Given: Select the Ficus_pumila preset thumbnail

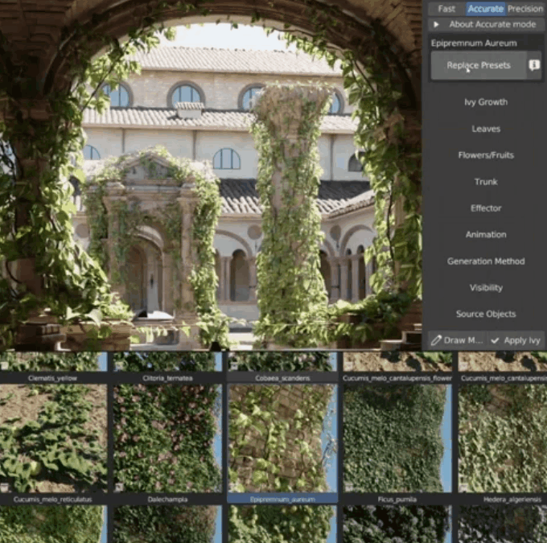Looking at the screenshot, I should [397, 438].
